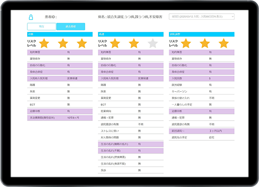Click the 多訴 row

[130, 171]
